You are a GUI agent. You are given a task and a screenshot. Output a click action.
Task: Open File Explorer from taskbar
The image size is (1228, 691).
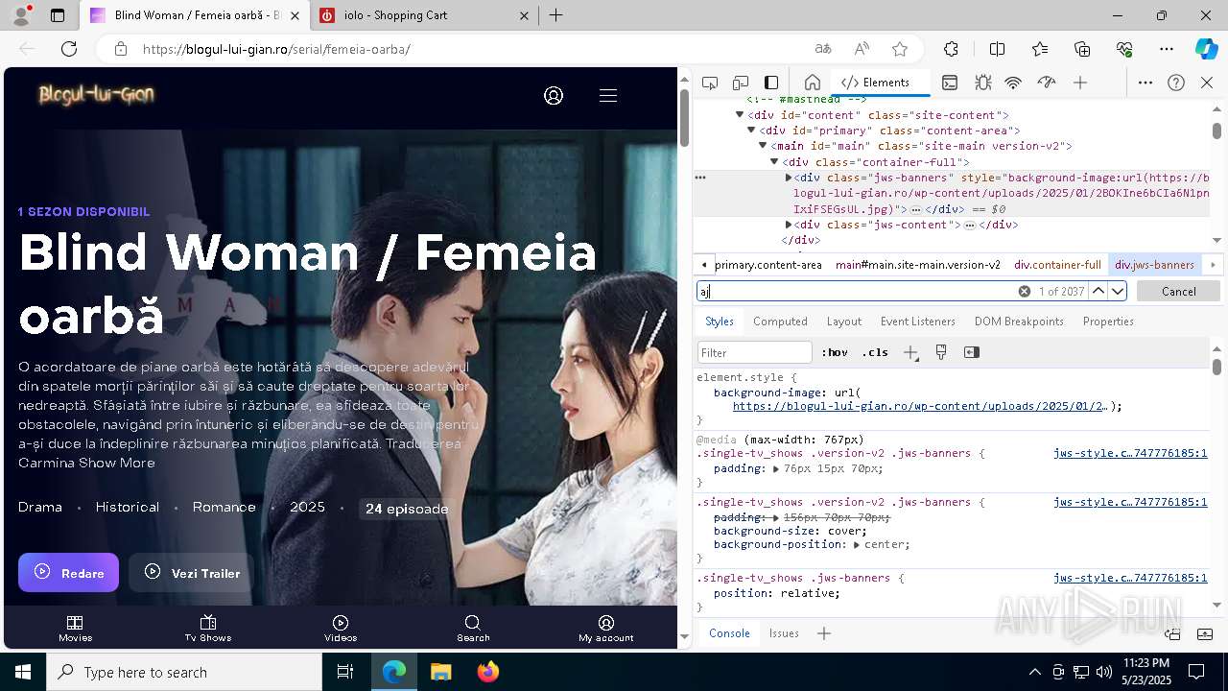click(441, 672)
